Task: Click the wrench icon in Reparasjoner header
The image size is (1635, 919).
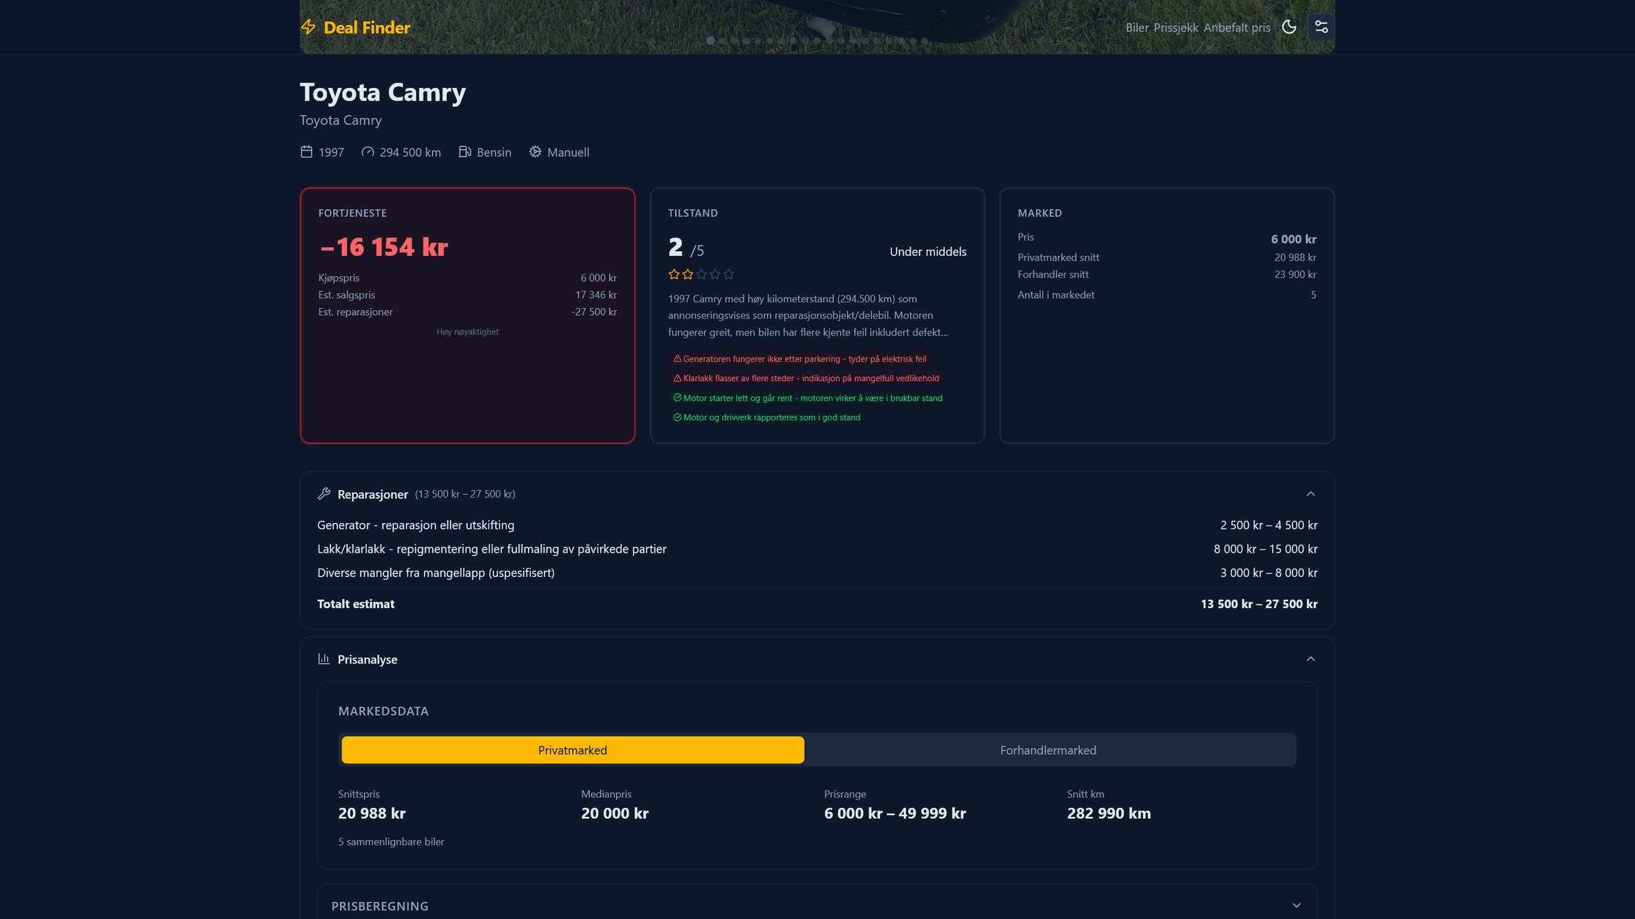Action: pos(324,494)
